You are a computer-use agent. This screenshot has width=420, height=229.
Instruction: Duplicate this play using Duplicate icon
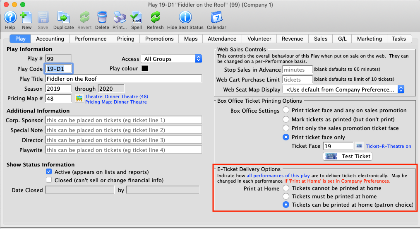pyautogui.click(x=63, y=17)
